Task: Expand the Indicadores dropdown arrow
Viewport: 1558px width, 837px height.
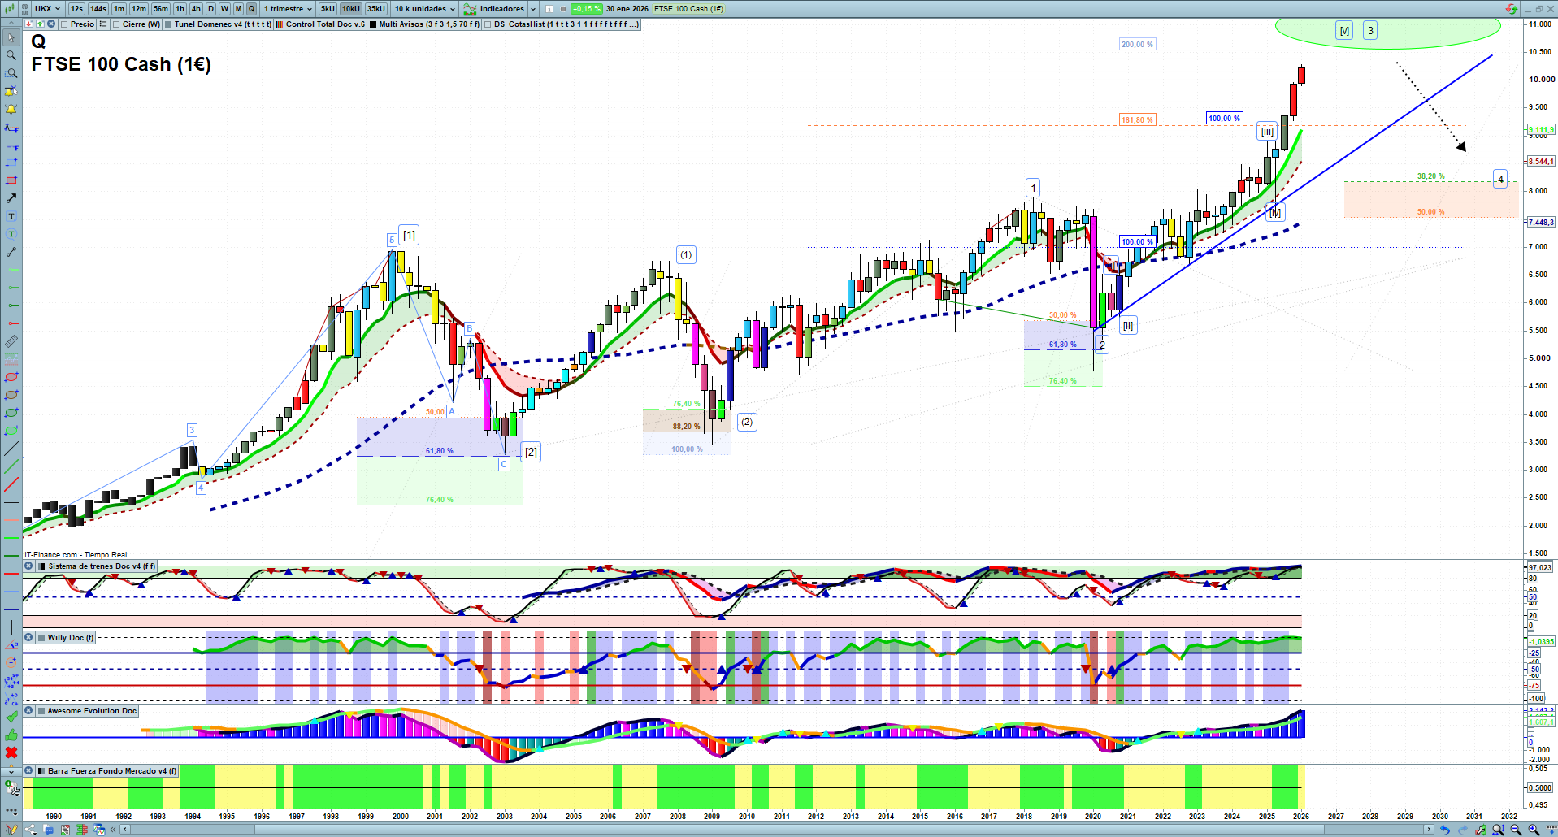Action: (x=533, y=9)
